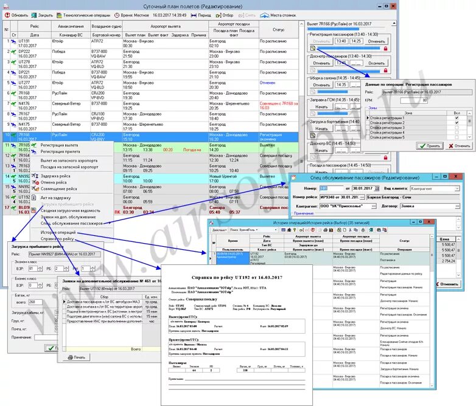Collapse the Вылет 7R166 operations panel header
Viewport: 476px width, 406px height.
click(394, 23)
